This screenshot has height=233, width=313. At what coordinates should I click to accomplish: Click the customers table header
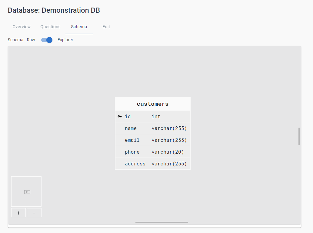tap(153, 104)
